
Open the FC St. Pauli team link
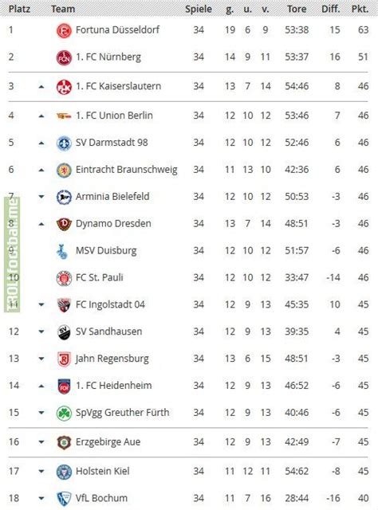tap(100, 277)
